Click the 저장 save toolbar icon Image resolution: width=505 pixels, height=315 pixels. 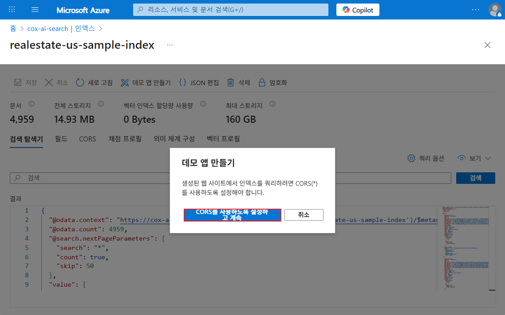(x=18, y=82)
